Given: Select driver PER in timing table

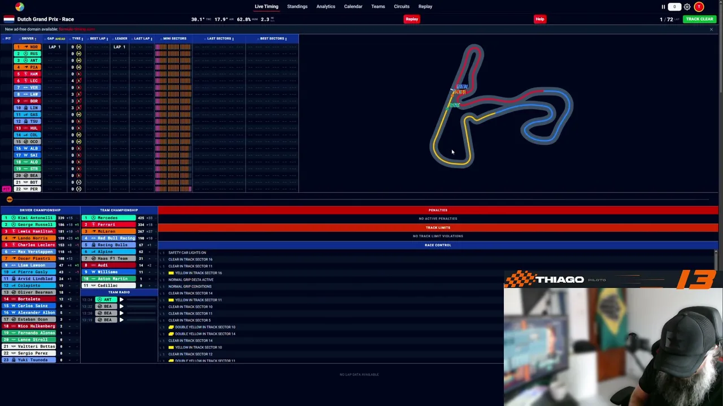Looking at the screenshot, I should pyautogui.click(x=27, y=189).
